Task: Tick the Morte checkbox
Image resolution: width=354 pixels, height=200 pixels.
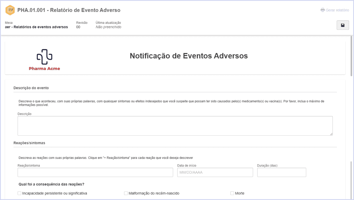Action: pyautogui.click(x=232, y=193)
